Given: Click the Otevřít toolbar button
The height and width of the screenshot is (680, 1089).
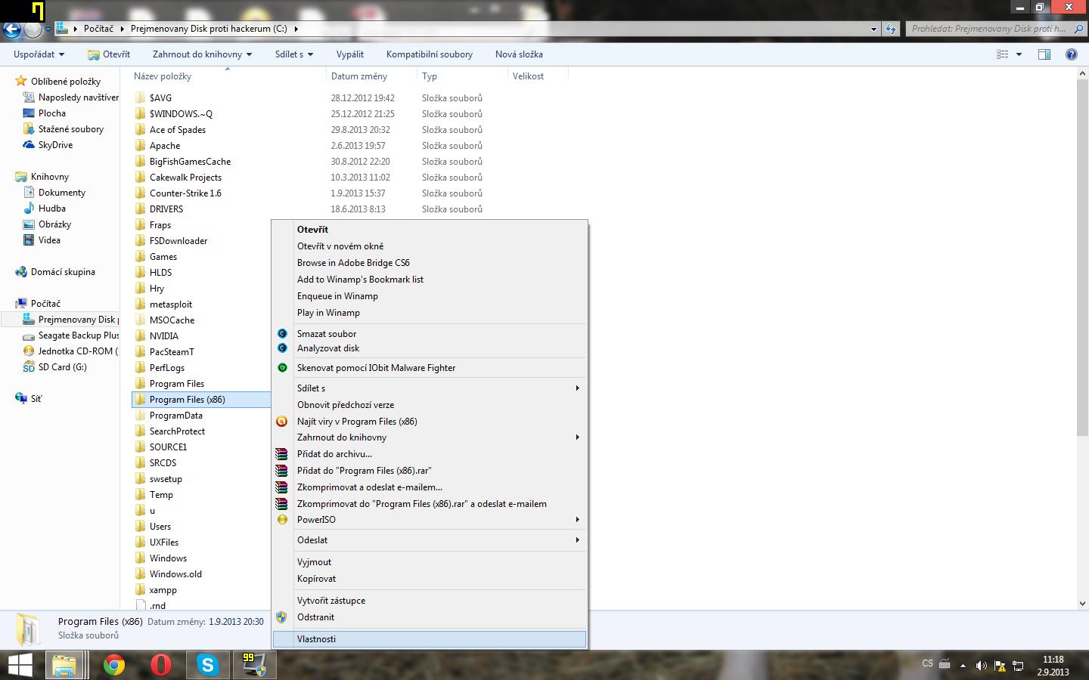Looking at the screenshot, I should pyautogui.click(x=109, y=54).
